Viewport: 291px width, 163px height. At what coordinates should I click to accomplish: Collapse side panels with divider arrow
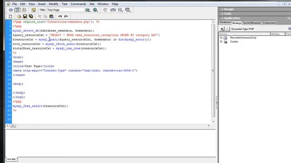(217, 103)
